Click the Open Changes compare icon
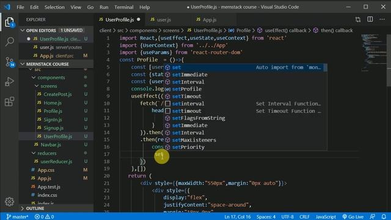Image resolution: width=391 pixels, height=220 pixels. 358,20
